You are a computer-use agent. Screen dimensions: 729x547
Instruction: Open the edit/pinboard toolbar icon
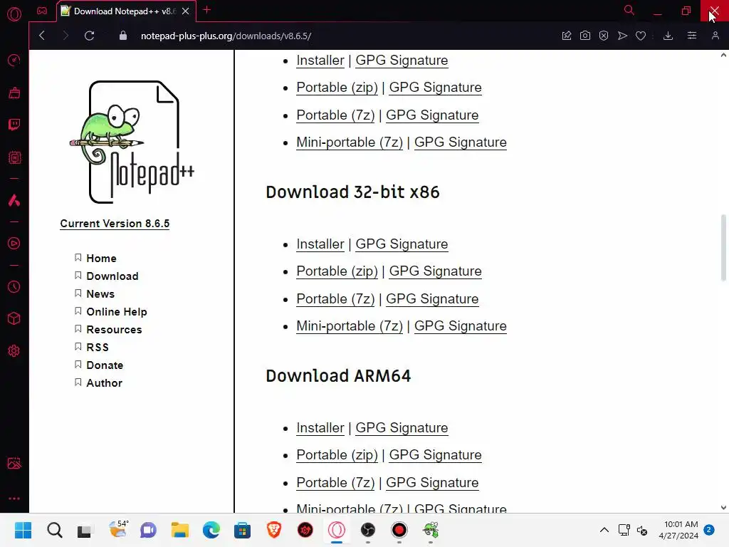point(566,36)
